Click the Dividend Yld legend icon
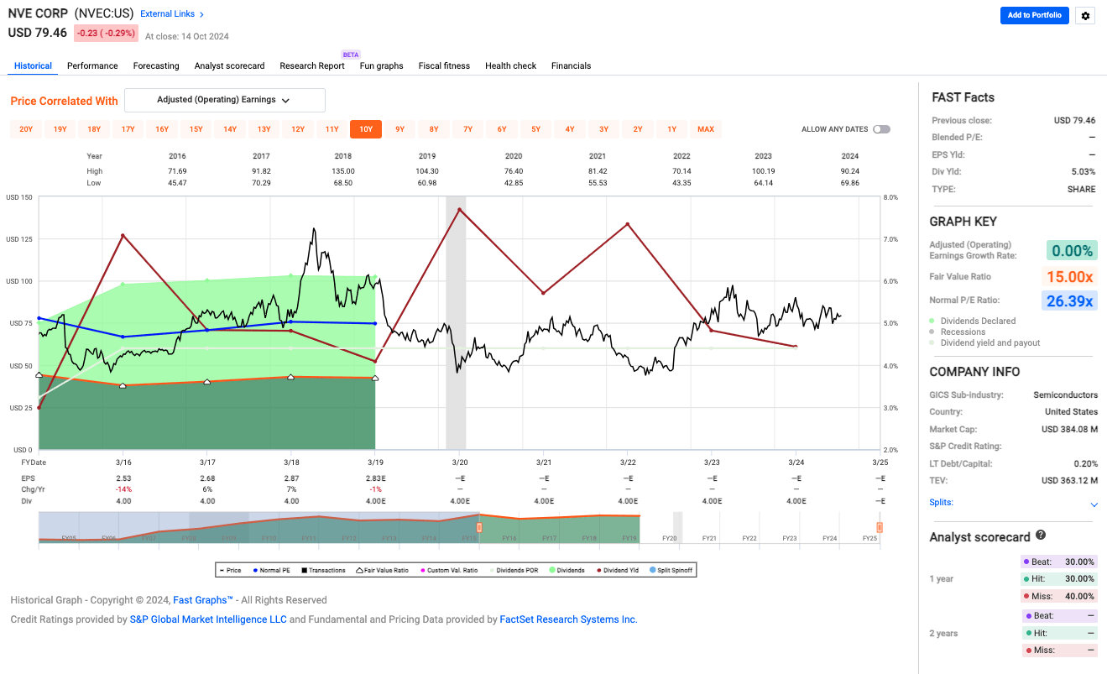Image resolution: width=1107 pixels, height=674 pixels. click(598, 570)
